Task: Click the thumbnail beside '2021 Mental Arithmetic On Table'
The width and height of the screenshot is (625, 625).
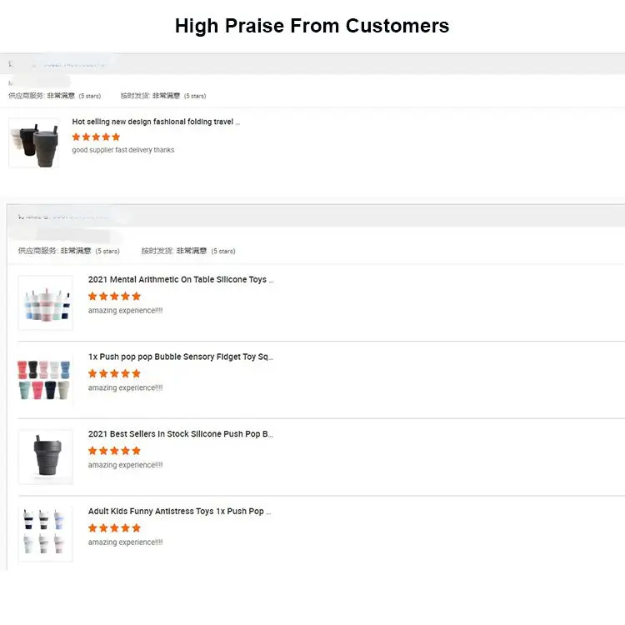Action: coord(45,302)
